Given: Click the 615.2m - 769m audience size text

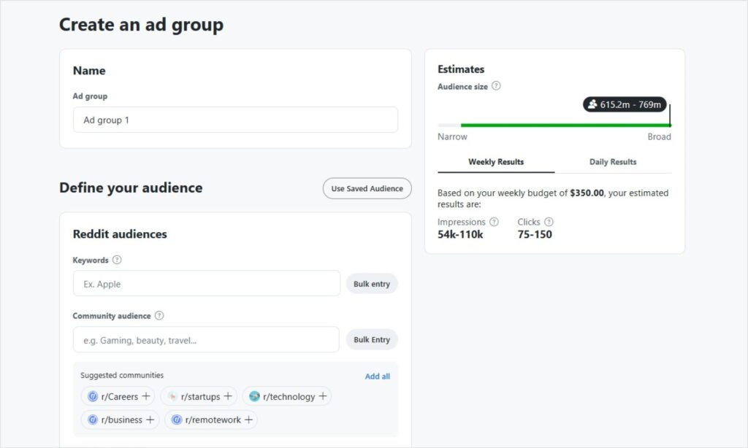Looking at the screenshot, I should click(630, 104).
